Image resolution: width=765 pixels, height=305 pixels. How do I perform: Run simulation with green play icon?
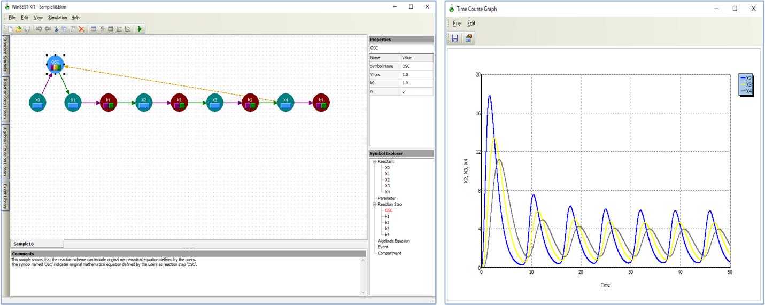tap(140, 29)
